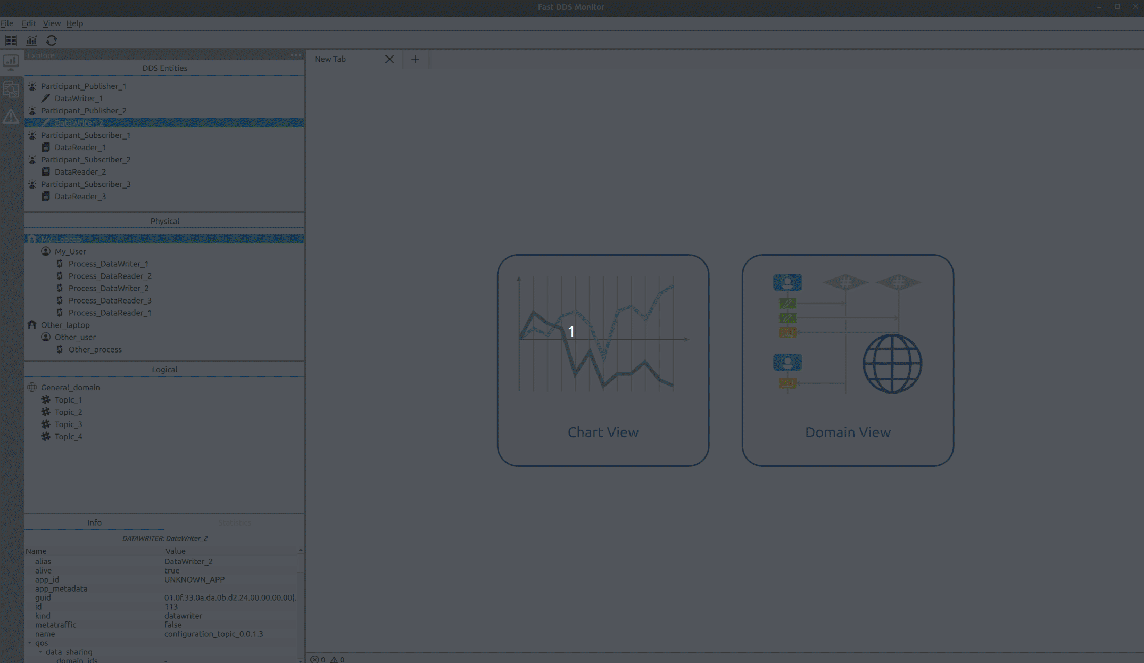Open the Explorer sidebar search icon

click(x=11, y=89)
